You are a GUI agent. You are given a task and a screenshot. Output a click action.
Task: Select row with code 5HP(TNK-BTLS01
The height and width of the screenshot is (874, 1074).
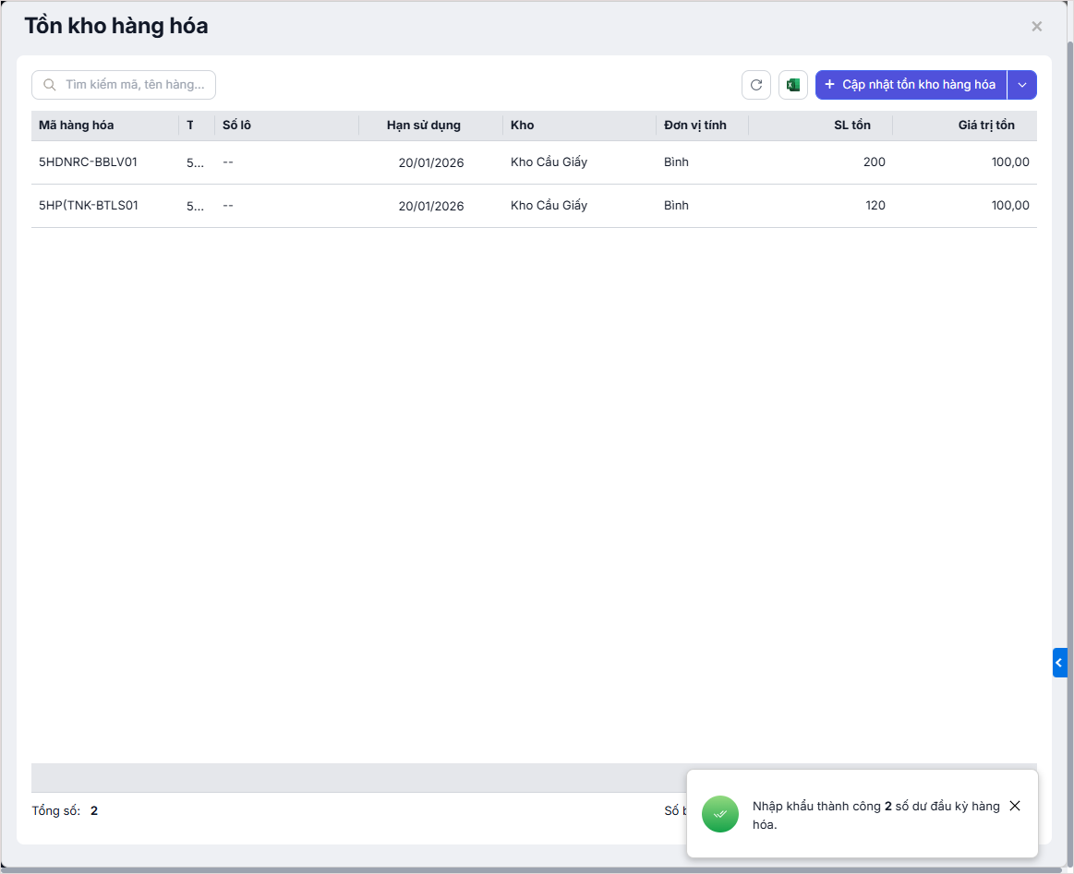click(89, 206)
